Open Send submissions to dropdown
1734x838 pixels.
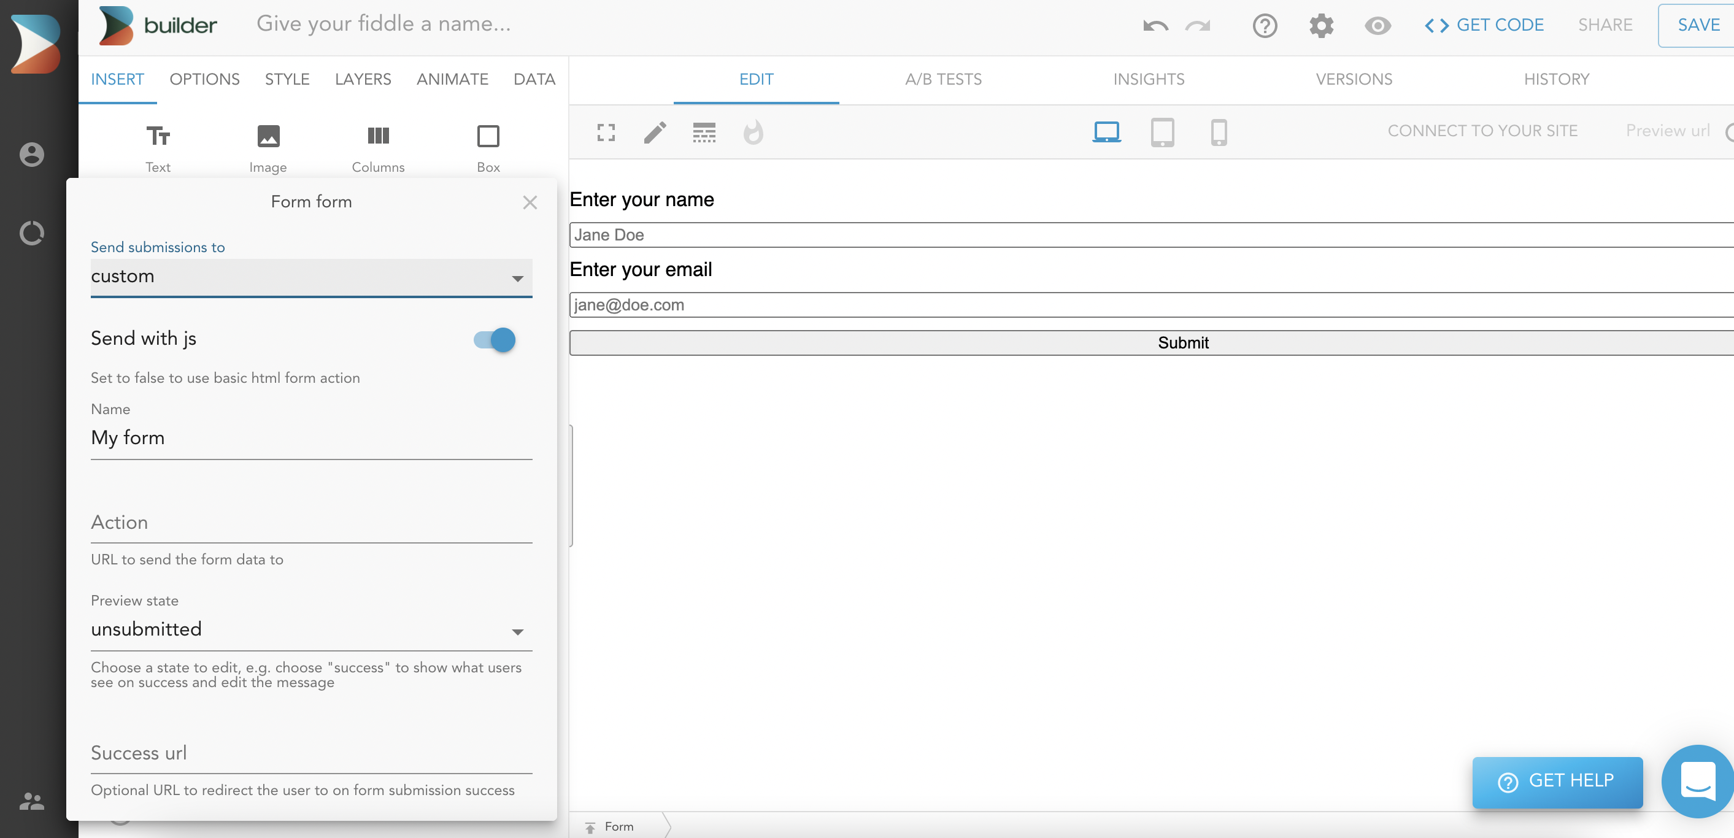(x=311, y=277)
